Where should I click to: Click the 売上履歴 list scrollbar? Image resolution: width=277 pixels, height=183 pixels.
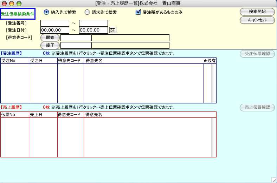(213, 137)
